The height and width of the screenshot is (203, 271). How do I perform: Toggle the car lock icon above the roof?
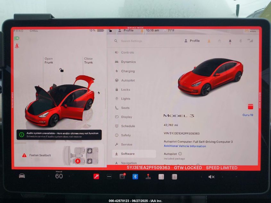click(62, 70)
